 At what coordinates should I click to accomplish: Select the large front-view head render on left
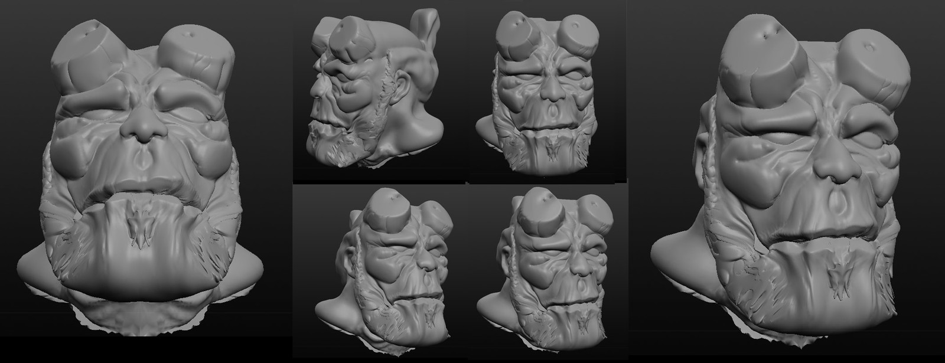142,177
